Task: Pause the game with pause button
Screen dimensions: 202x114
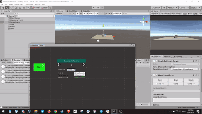Action: point(98,8)
